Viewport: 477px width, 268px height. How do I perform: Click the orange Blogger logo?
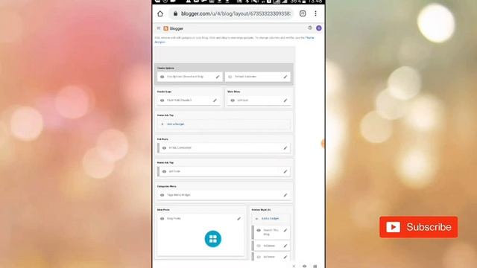coord(165,28)
